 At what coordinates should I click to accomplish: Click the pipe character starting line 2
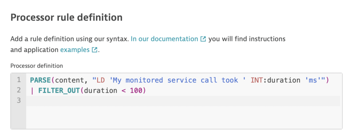[32, 91]
